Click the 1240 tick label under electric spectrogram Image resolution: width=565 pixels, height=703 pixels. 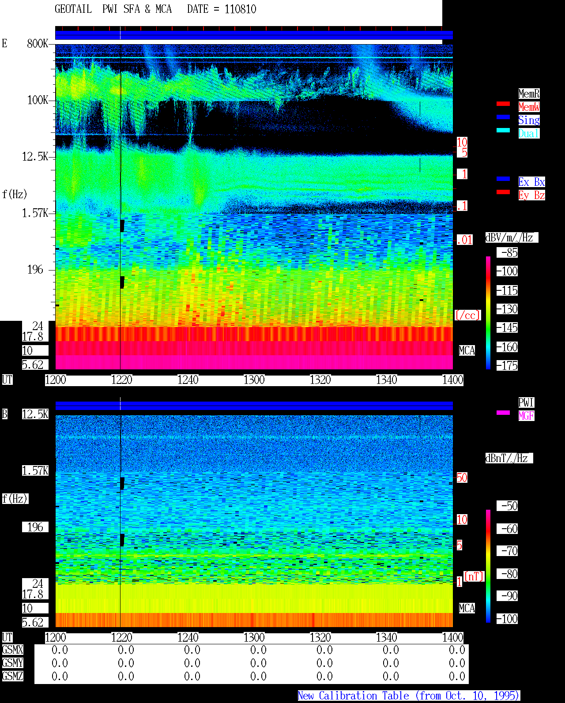pos(188,380)
